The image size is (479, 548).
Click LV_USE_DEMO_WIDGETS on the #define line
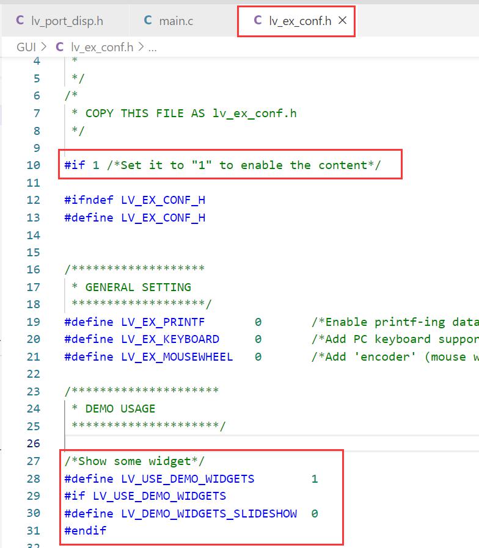point(188,478)
